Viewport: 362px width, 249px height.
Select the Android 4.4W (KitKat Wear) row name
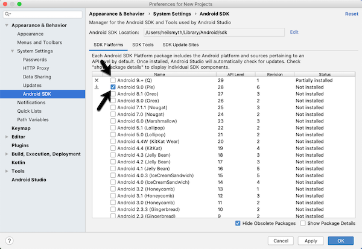coord(148,142)
